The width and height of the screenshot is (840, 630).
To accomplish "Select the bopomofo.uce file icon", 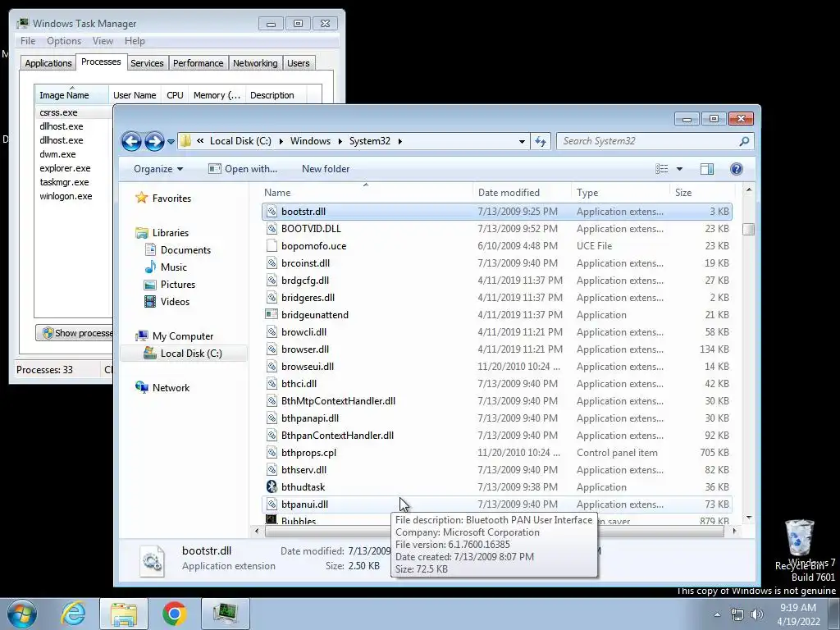I will click(x=272, y=246).
